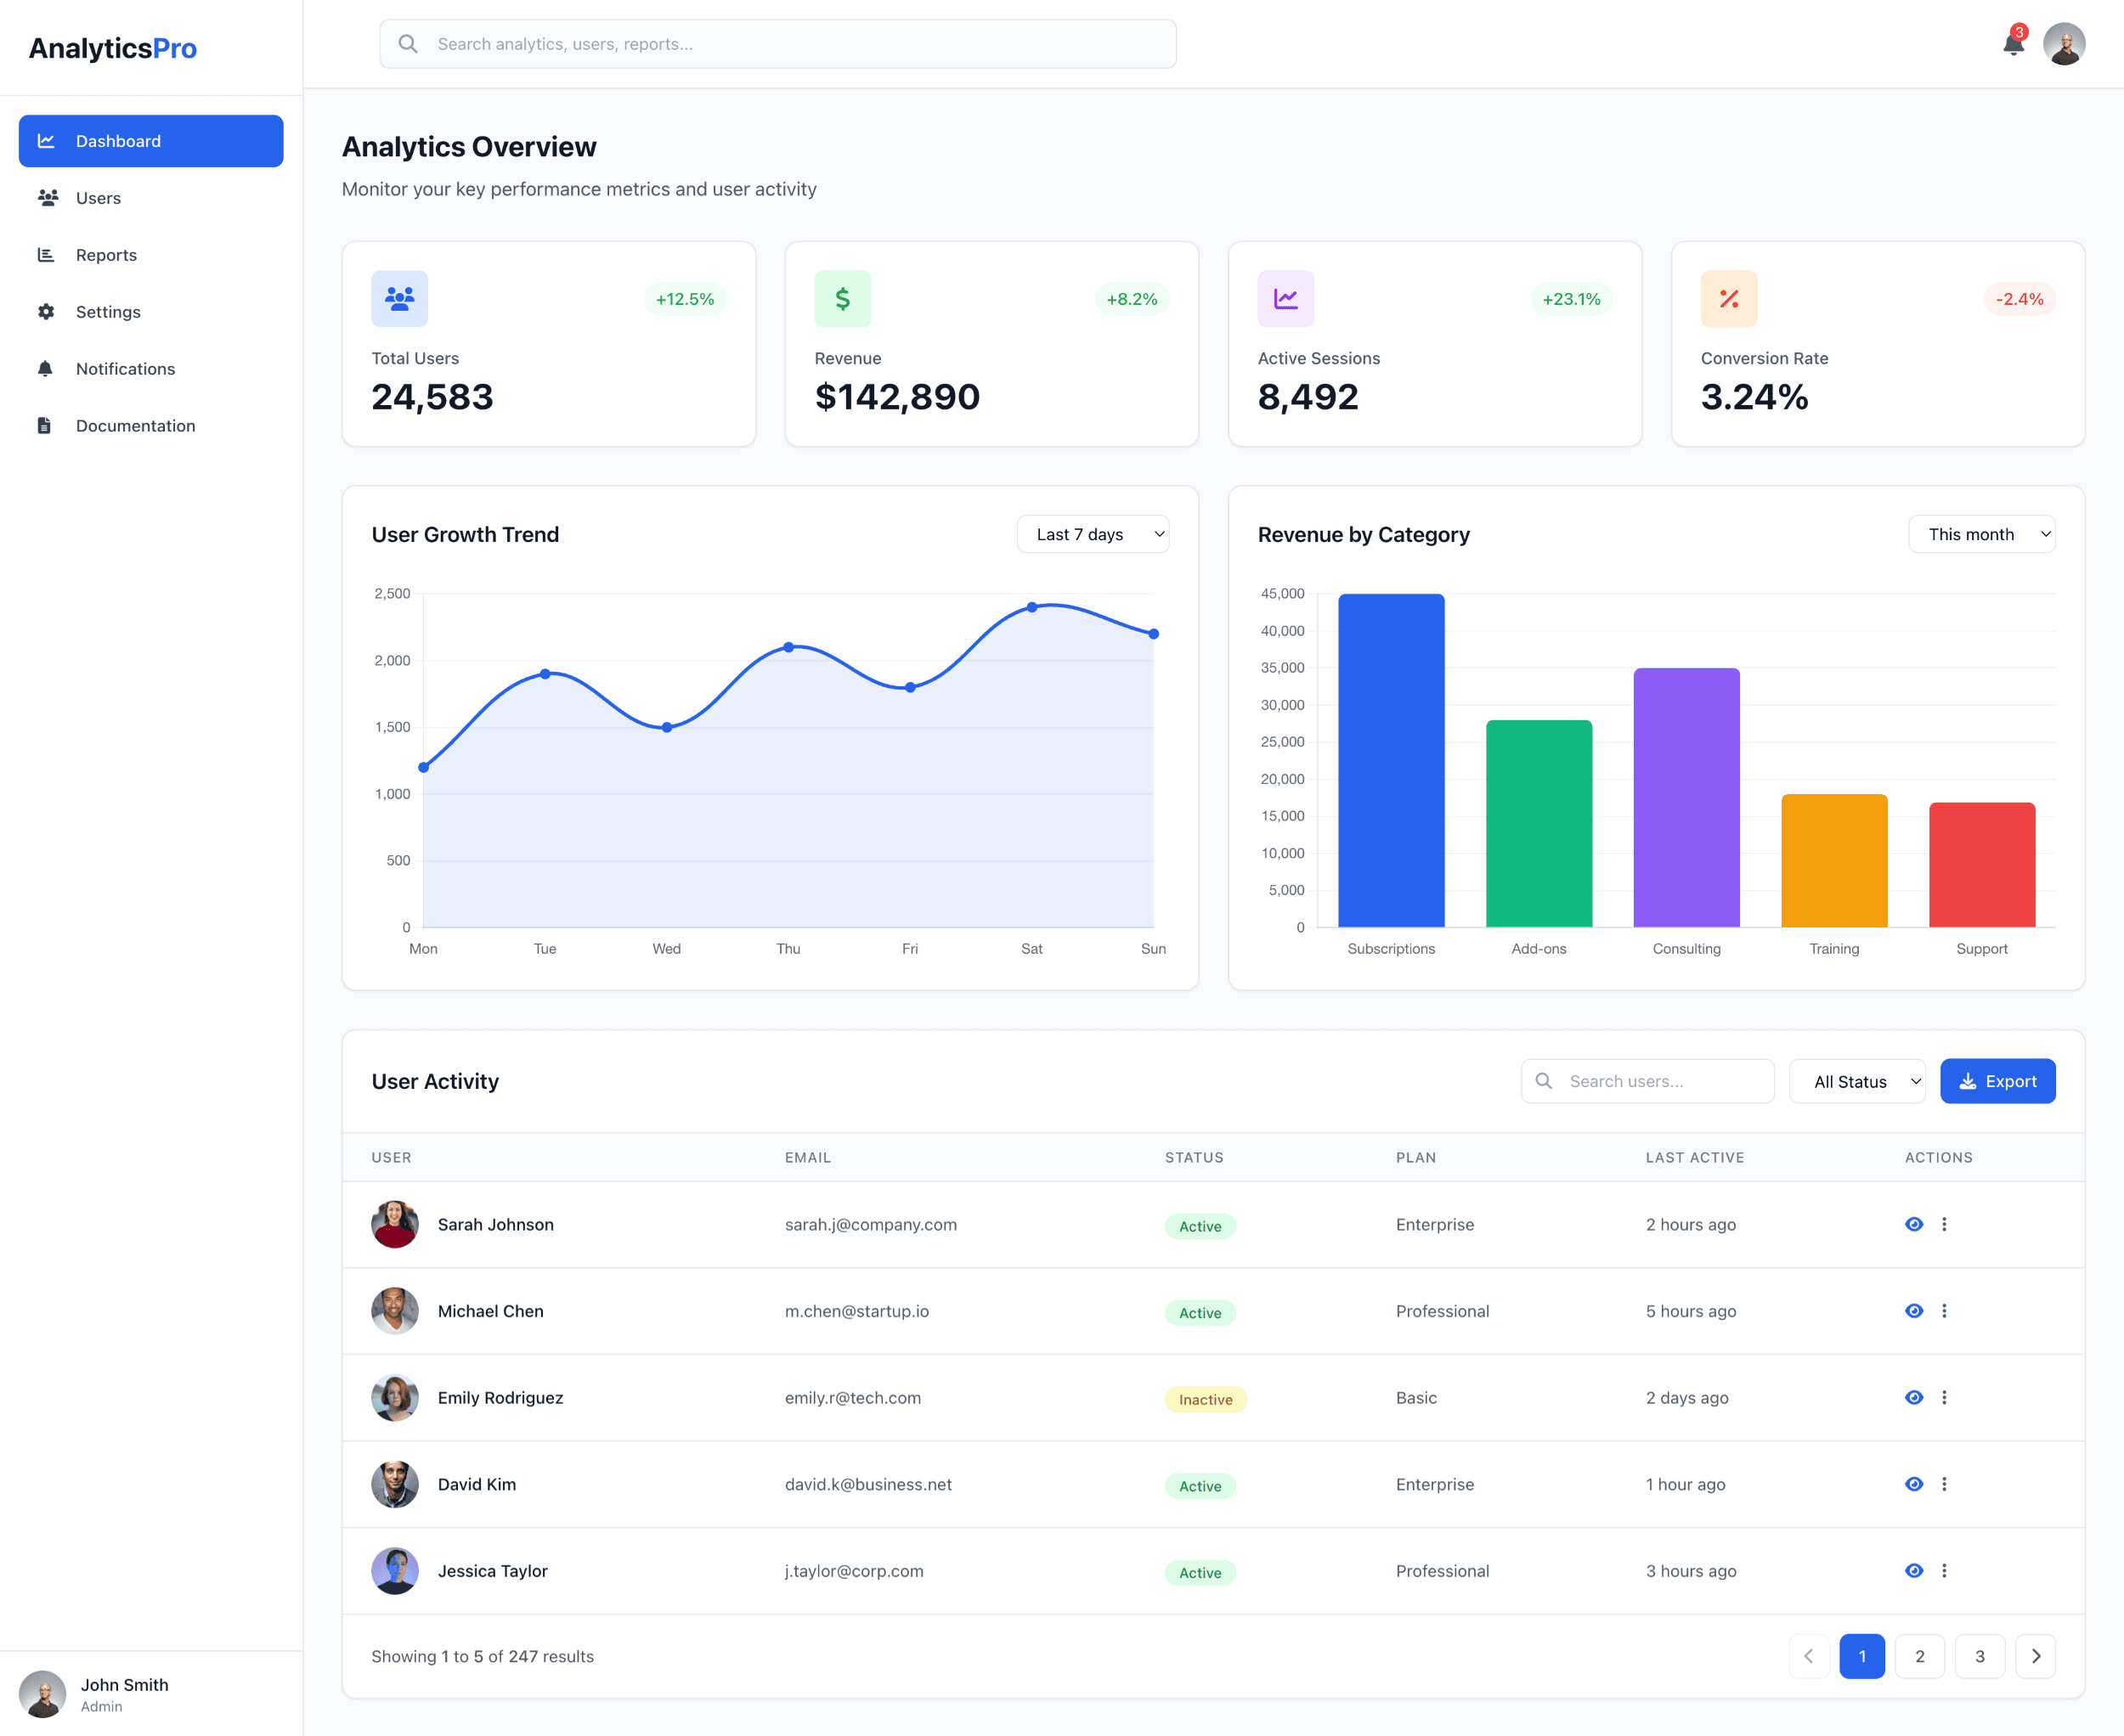Open three-dot menu for David Kim
The height and width of the screenshot is (1736, 2124).
(1944, 1484)
